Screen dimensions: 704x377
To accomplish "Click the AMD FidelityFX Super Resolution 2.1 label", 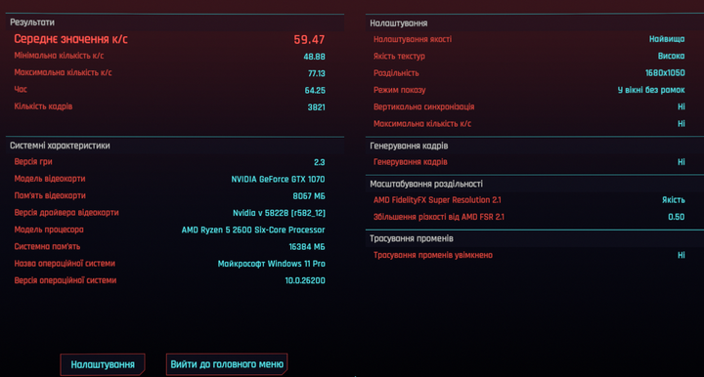I will (437, 200).
